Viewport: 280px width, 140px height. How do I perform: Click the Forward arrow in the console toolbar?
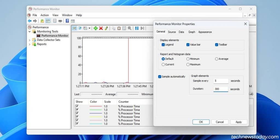[x=35, y=21]
